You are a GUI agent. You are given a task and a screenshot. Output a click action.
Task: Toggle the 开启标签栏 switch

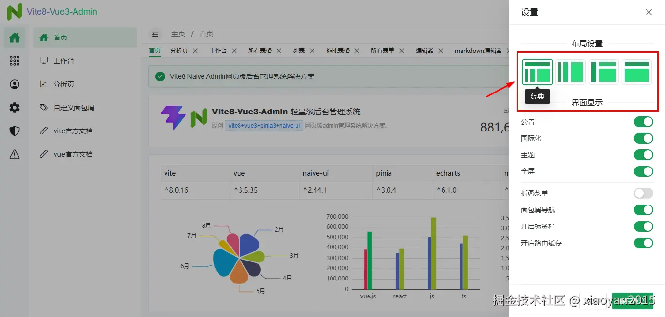[643, 226]
